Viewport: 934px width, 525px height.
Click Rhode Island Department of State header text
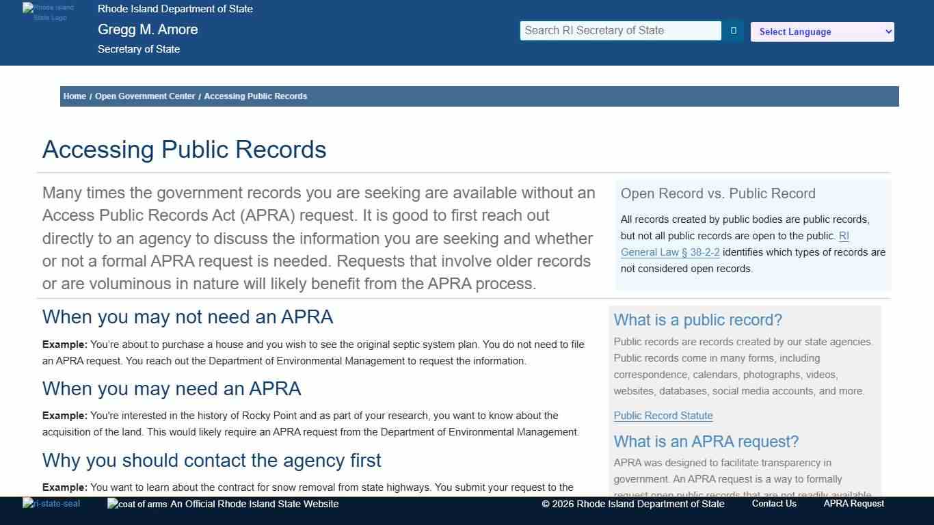tap(175, 9)
